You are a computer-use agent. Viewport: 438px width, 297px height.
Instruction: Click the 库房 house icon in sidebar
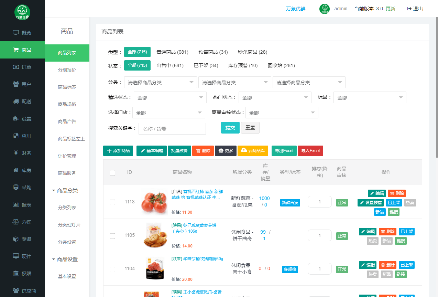coord(15,170)
